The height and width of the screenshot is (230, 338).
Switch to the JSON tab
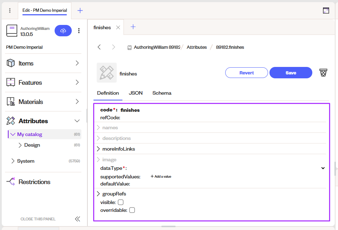136,93
